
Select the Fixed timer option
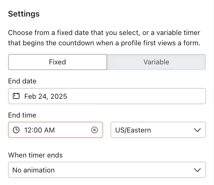pyautogui.click(x=57, y=62)
